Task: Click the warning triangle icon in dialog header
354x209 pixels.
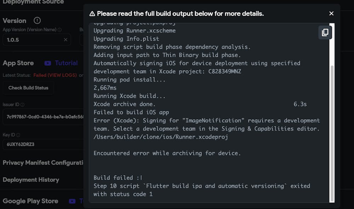Action: pyautogui.click(x=92, y=14)
